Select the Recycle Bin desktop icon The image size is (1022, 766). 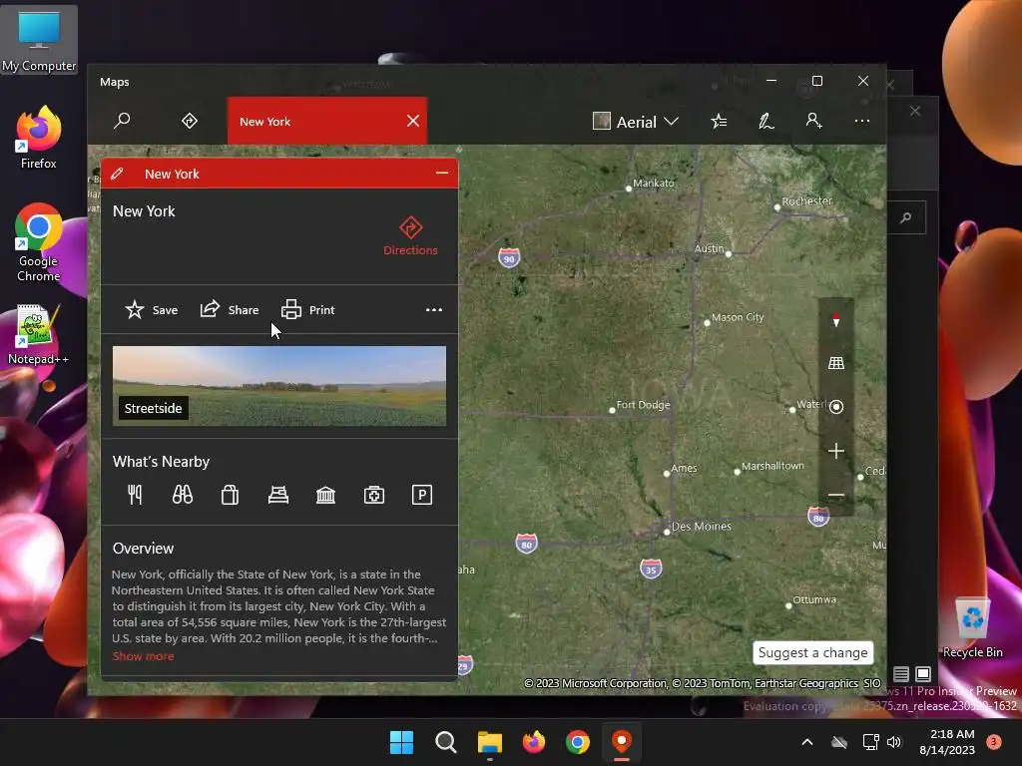(x=972, y=626)
